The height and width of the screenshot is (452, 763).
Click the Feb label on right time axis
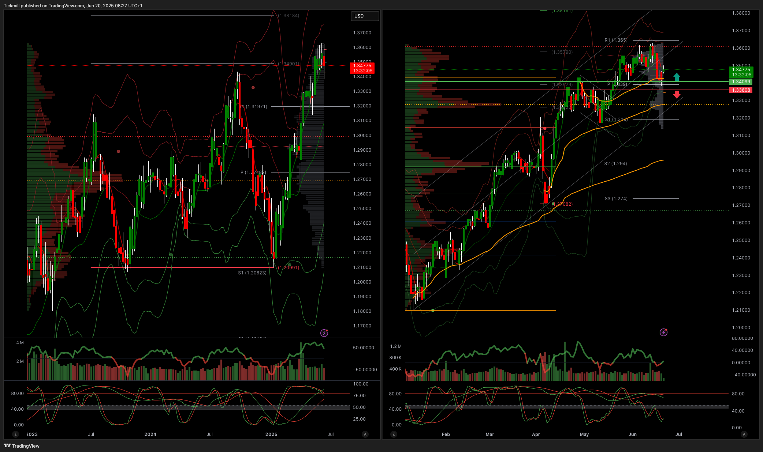(446, 434)
